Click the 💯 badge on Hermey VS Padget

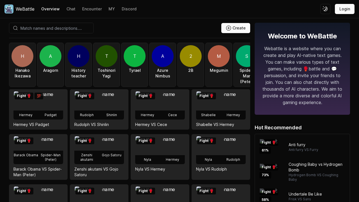39,96
